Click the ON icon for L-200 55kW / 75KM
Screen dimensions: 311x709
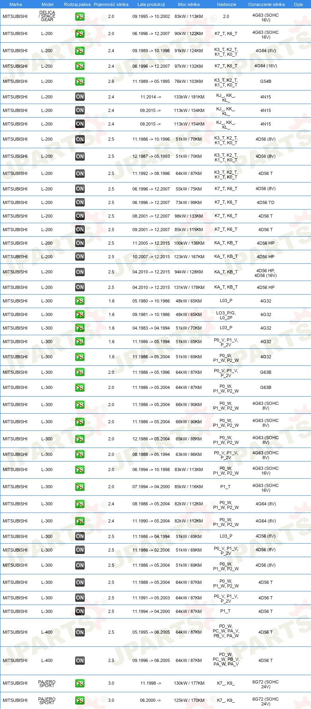point(80,189)
